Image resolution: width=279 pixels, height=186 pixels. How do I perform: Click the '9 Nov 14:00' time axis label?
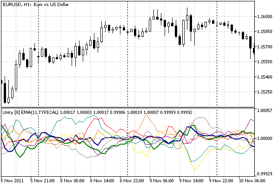(x=191, y=181)
